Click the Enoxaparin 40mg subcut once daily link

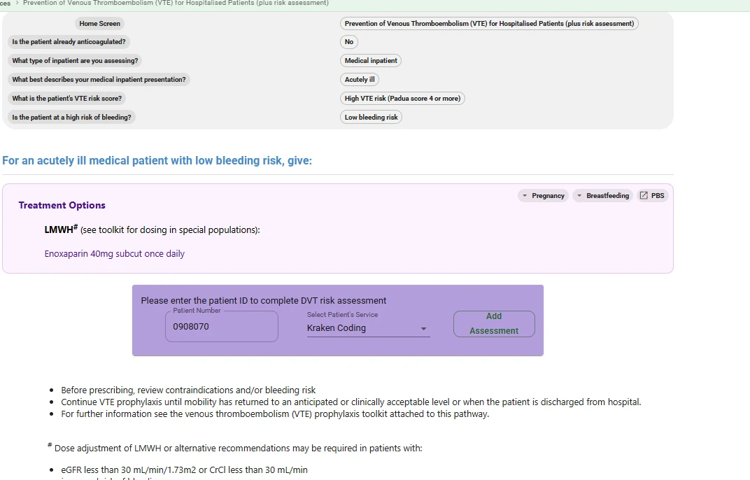coord(114,253)
